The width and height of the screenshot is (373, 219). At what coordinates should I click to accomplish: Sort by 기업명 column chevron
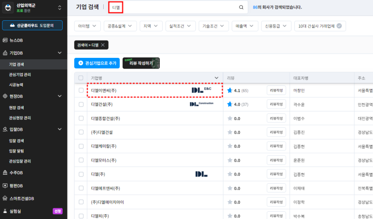click(x=216, y=78)
